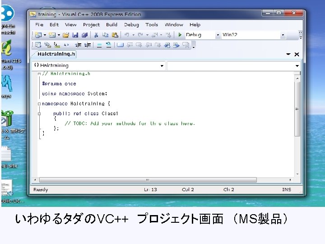Click the vertical scrollbar thumb

[297, 109]
